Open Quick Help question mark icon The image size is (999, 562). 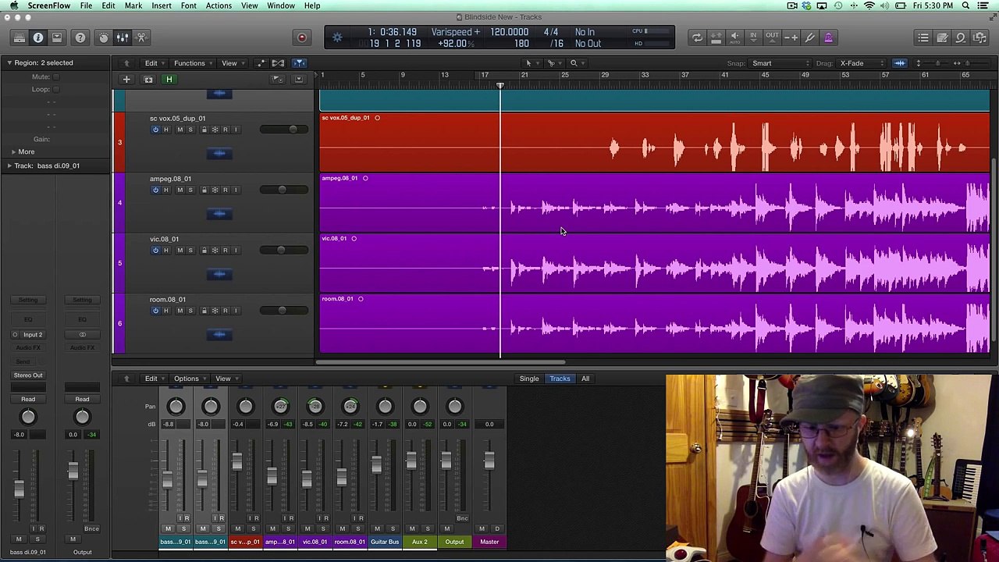[80, 37]
